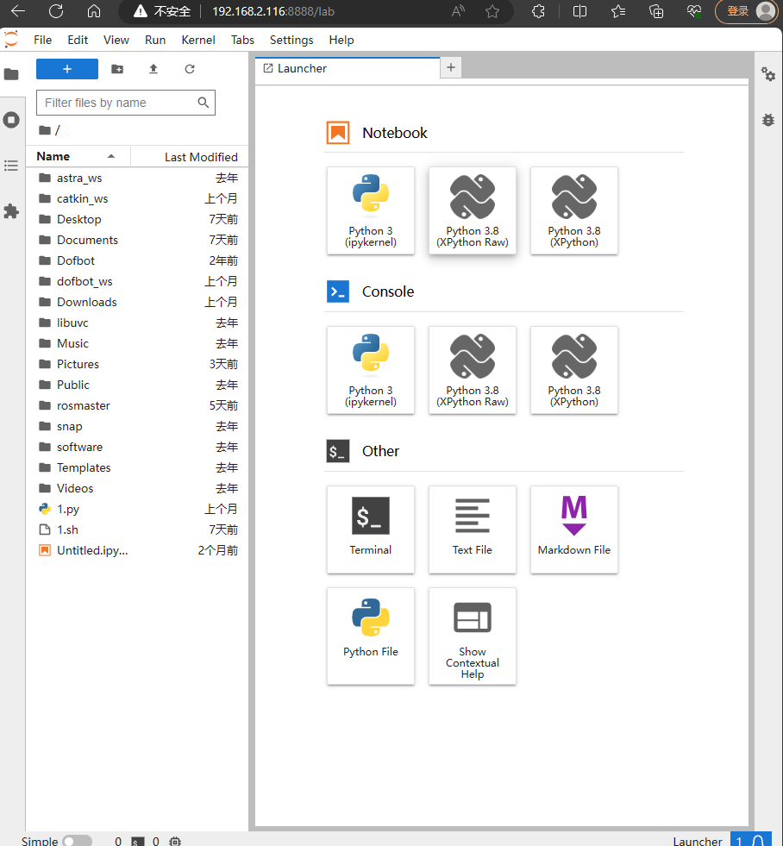The height and width of the screenshot is (846, 783).
Task: Add new tab with plus beside Launcher
Action: tap(451, 67)
